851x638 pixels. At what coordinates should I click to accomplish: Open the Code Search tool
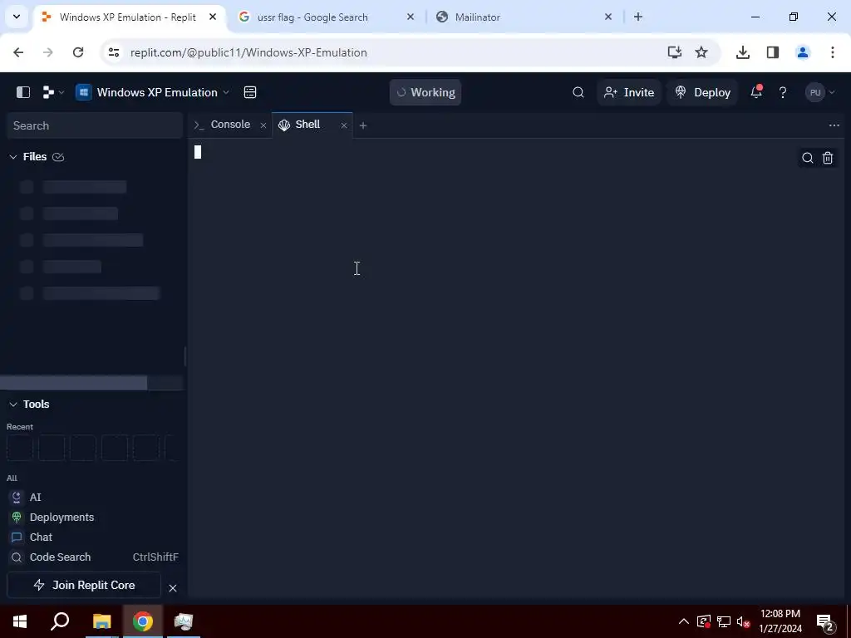[x=93, y=557]
